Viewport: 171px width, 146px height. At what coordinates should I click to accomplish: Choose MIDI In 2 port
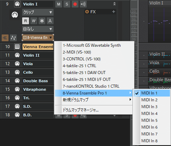(152, 100)
